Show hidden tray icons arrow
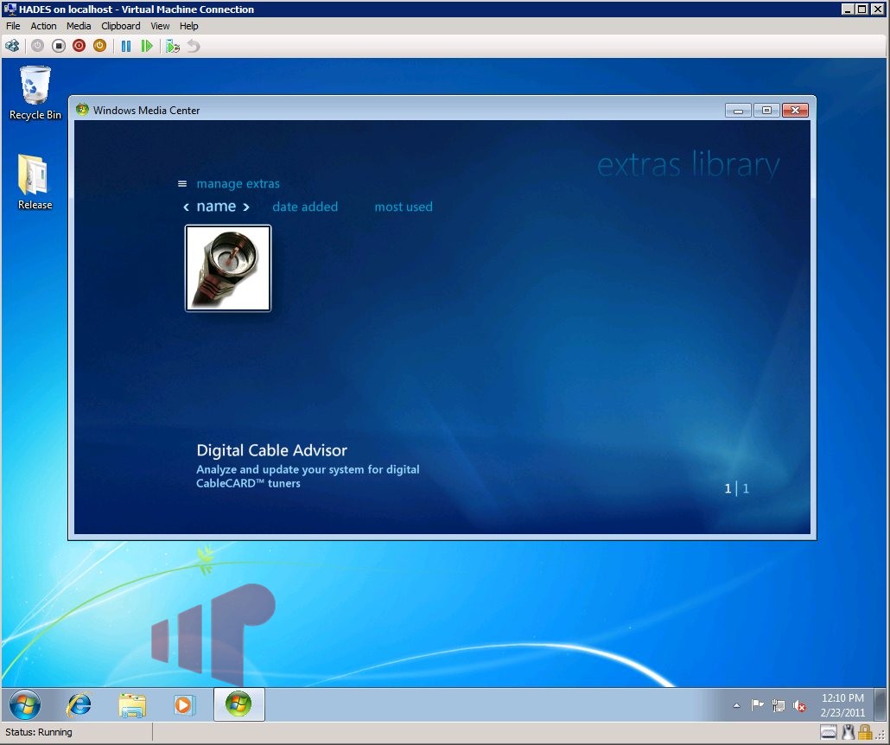The image size is (890, 745). pos(736,706)
